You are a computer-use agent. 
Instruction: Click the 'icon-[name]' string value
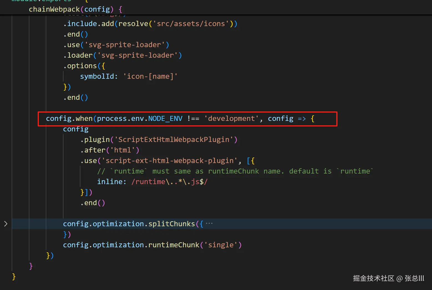point(150,76)
